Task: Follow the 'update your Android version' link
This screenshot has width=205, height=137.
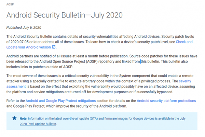Action: coord(28,47)
